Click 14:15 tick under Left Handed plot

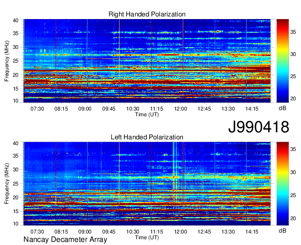[252, 232]
